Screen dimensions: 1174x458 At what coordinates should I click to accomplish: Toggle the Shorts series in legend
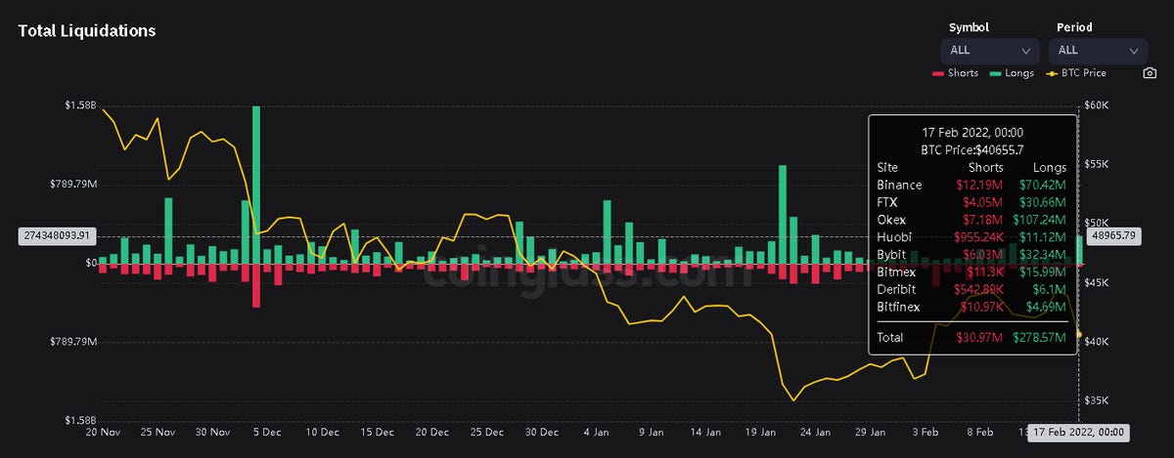click(x=955, y=73)
